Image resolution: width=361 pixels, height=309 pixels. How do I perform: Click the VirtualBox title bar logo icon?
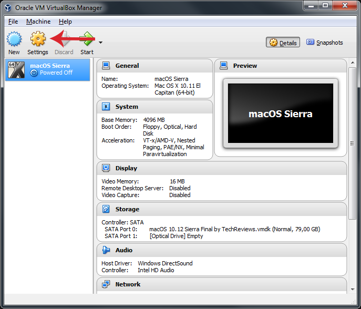(8, 7)
